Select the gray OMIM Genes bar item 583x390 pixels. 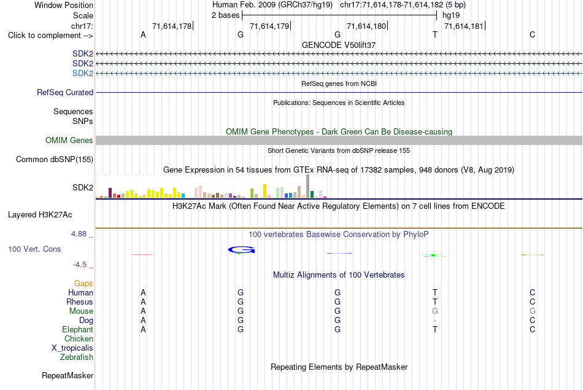(339, 140)
